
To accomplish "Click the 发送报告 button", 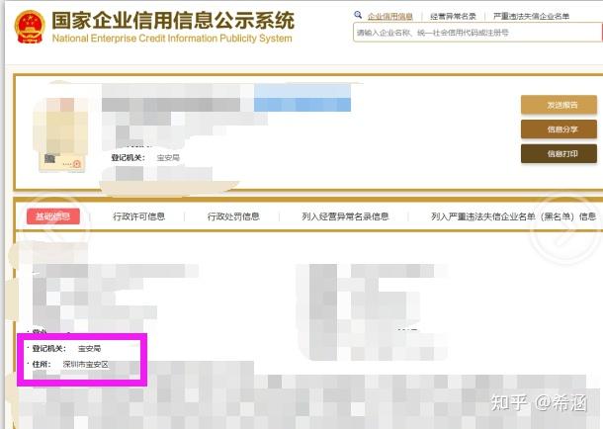I will [559, 105].
